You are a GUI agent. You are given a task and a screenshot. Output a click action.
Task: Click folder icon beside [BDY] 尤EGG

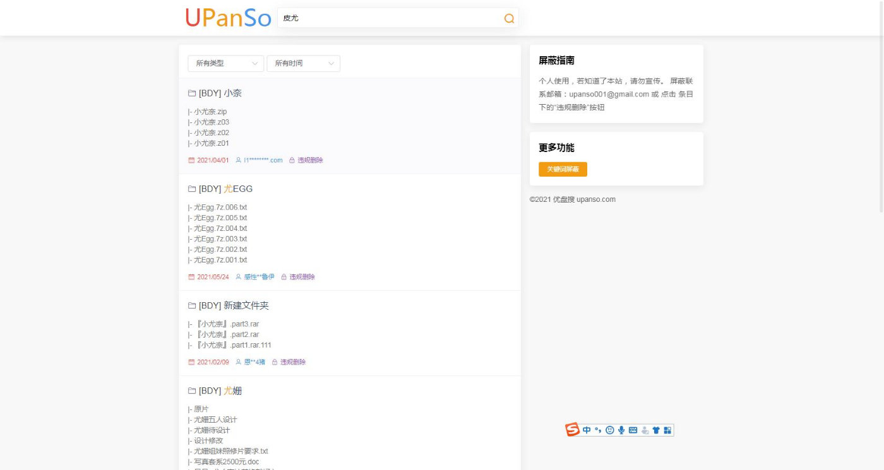tap(192, 189)
